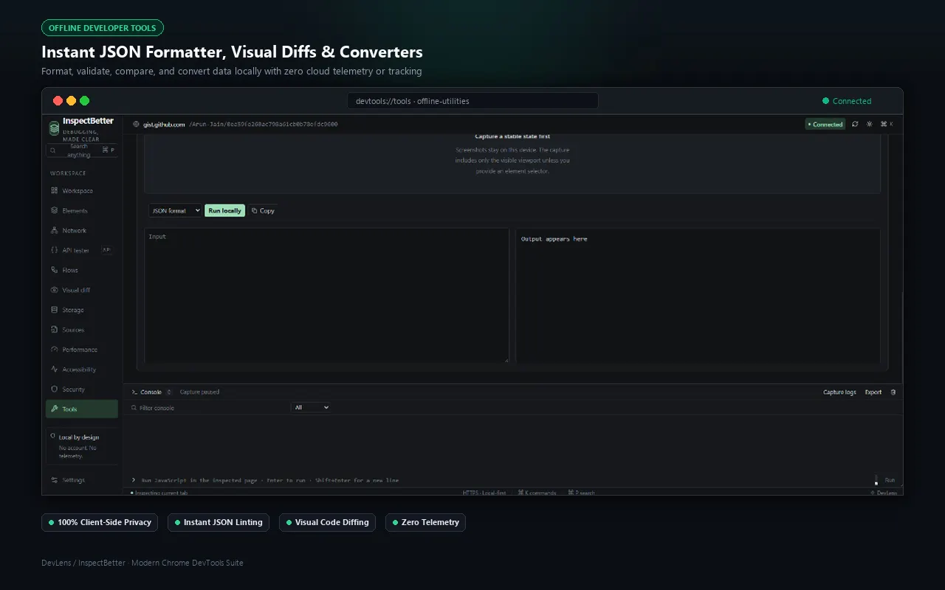Image resolution: width=945 pixels, height=590 pixels.
Task: Open the Sources file icon
Action: 55,330
